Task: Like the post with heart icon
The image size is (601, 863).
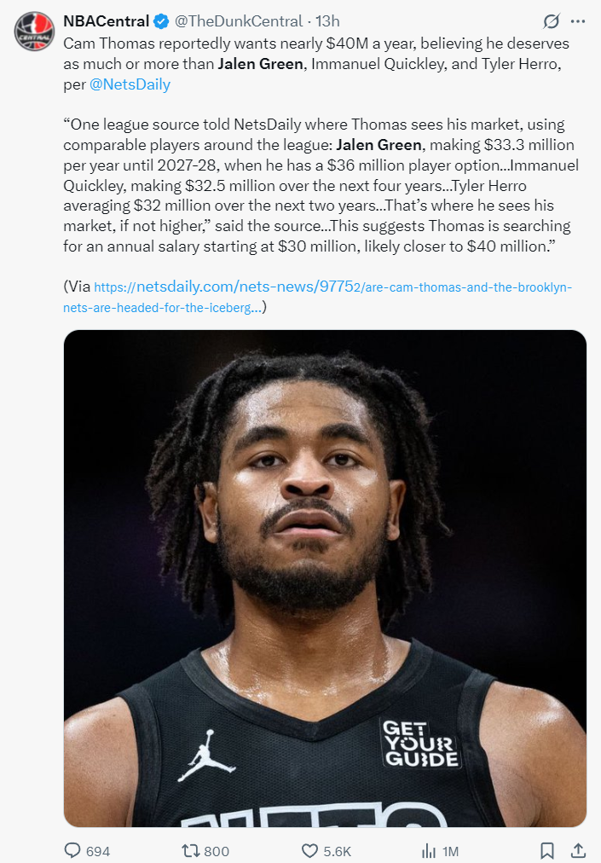Action: point(310,850)
